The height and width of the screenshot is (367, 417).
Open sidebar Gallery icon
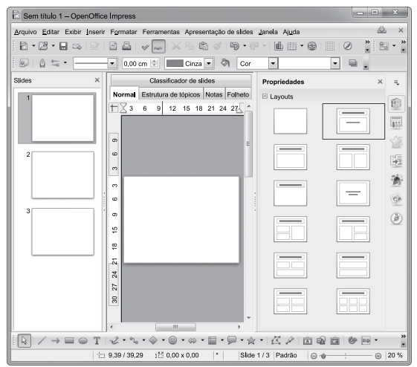point(396,199)
